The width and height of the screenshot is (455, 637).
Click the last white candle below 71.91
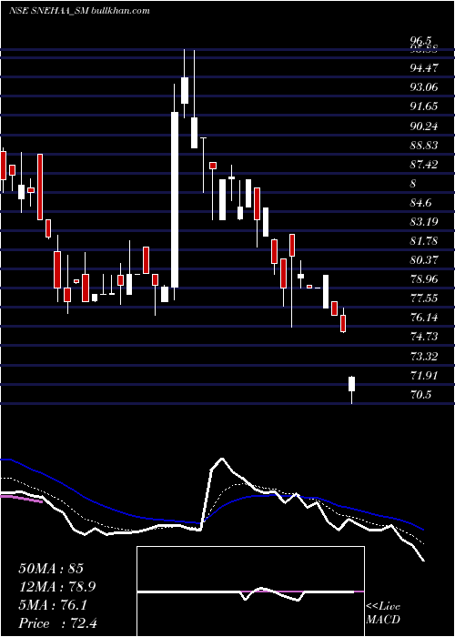(x=352, y=384)
